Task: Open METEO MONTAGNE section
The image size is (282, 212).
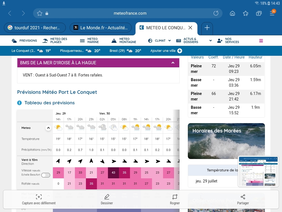Action: 124,41
